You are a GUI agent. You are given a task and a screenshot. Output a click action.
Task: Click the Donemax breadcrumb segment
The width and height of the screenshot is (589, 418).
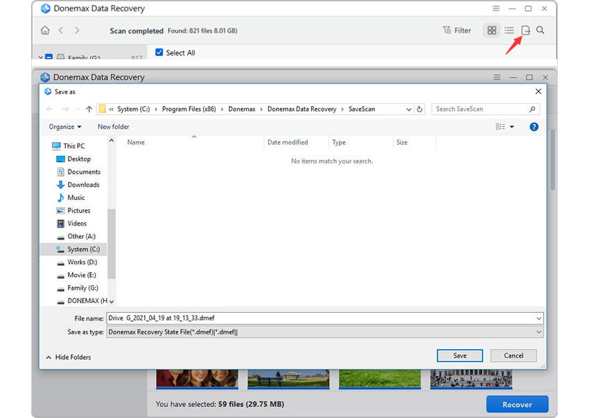242,109
